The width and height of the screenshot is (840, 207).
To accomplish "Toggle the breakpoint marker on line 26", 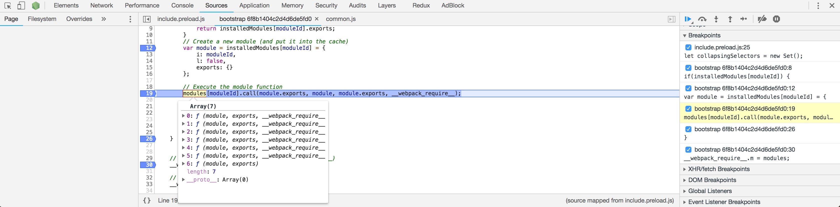I will click(x=148, y=139).
